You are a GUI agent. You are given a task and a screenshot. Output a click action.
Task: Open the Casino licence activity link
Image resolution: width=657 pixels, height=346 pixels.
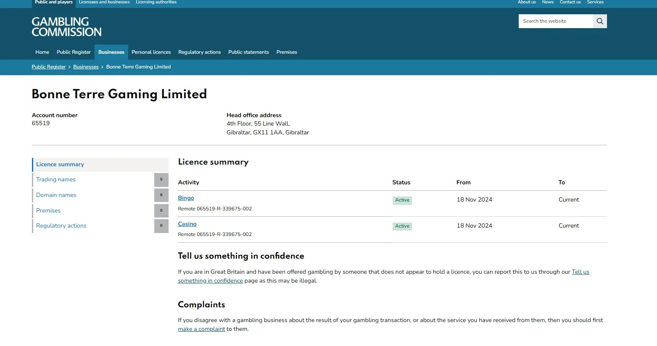[x=187, y=224]
